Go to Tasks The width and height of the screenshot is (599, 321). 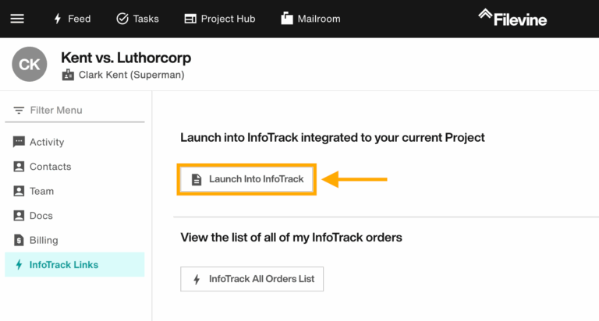[137, 19]
